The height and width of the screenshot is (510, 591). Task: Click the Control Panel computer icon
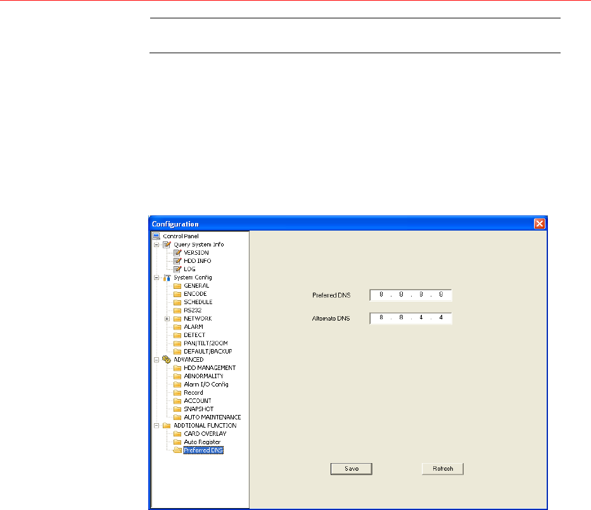pyautogui.click(x=156, y=236)
